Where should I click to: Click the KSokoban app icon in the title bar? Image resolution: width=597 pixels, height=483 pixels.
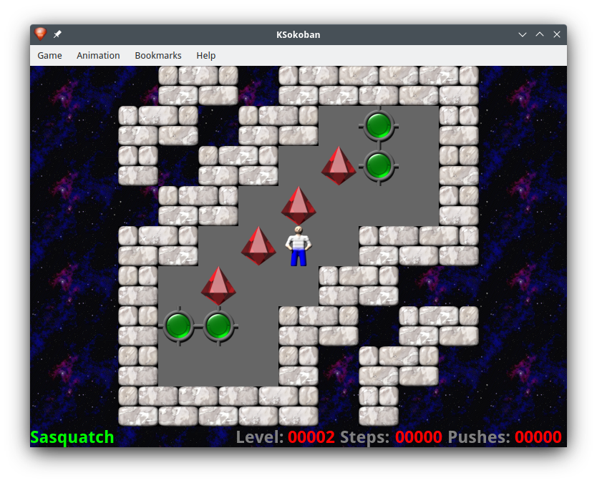point(41,34)
